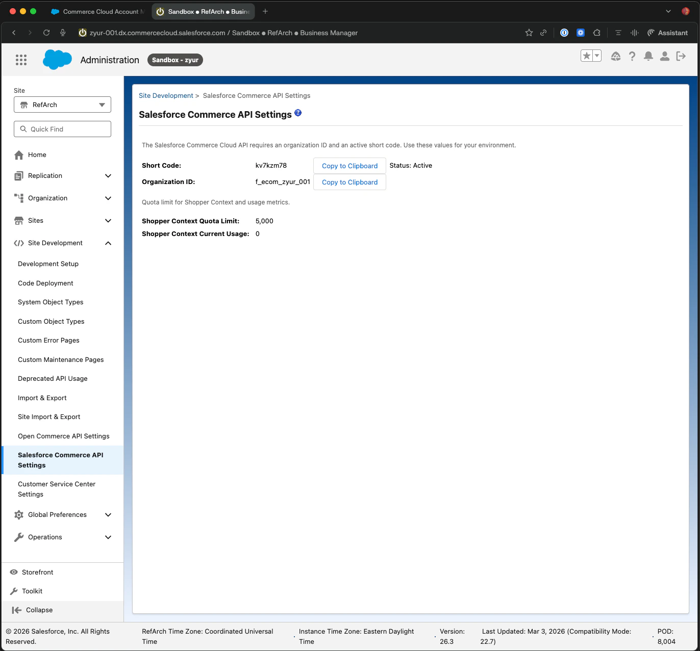
Task: Click the question mark help icon in header
Action: pos(632,56)
